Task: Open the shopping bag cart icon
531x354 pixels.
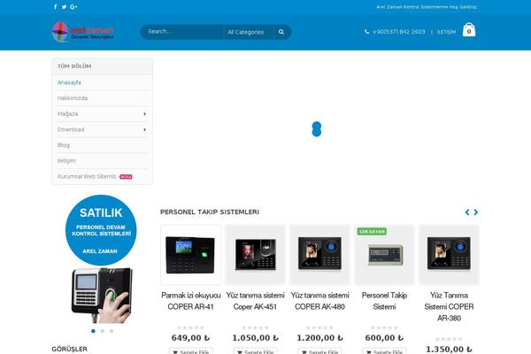Action: pos(469,30)
